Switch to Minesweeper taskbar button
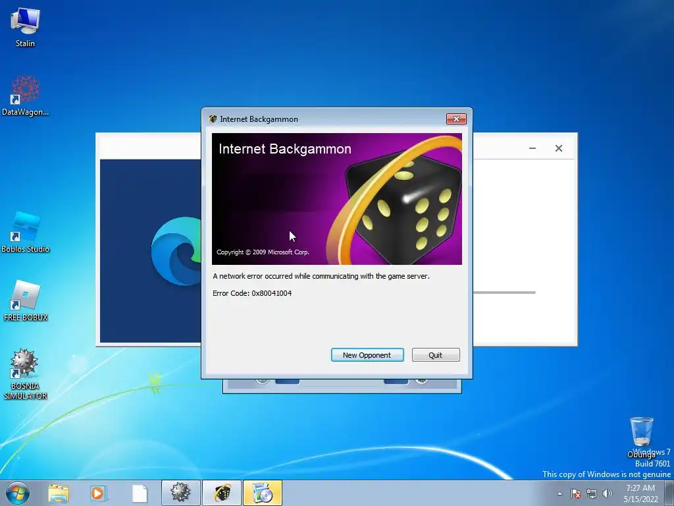The height and width of the screenshot is (506, 674). (x=180, y=493)
